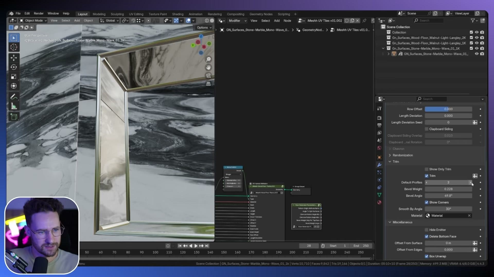Screen dimensions: 494x277
Task: Click the Blender logo menu icon
Action: click(11, 13)
